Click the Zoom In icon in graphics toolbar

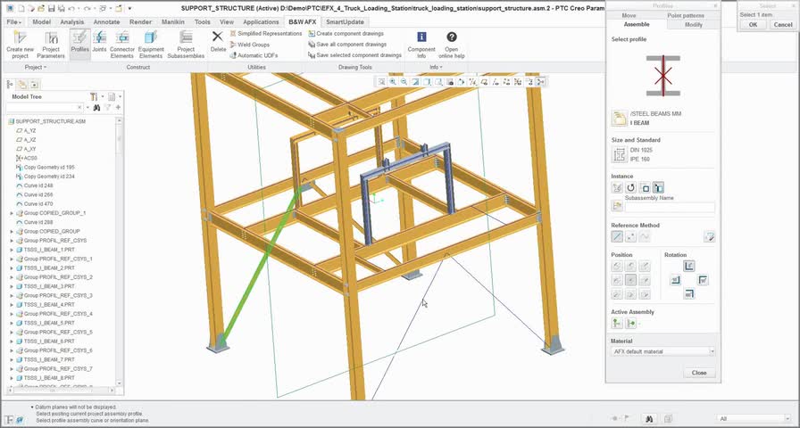coord(393,81)
